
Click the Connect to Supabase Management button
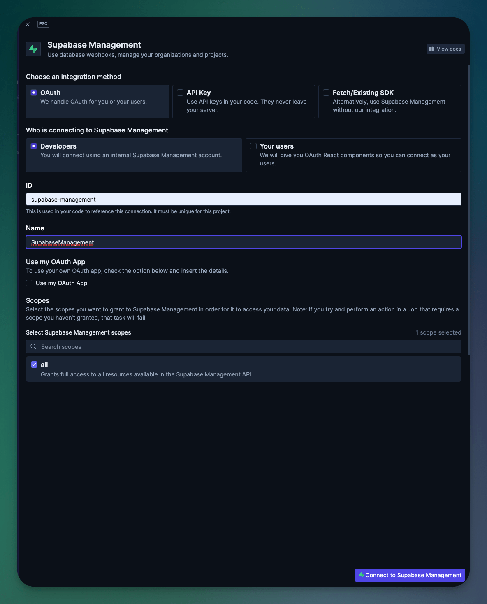410,575
